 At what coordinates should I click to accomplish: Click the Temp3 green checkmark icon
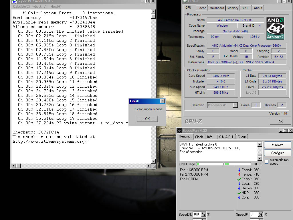[239, 179]
